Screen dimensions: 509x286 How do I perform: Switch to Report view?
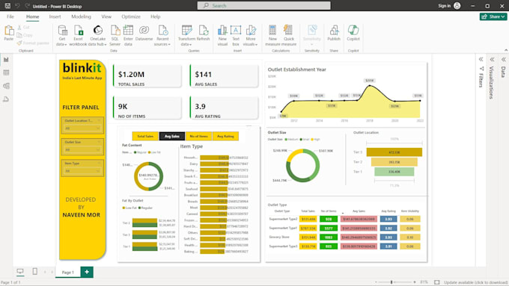(x=6, y=60)
